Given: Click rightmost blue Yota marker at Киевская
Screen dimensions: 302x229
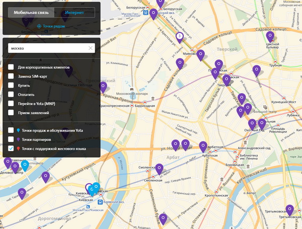Looking at the screenshot, I should point(96,188).
